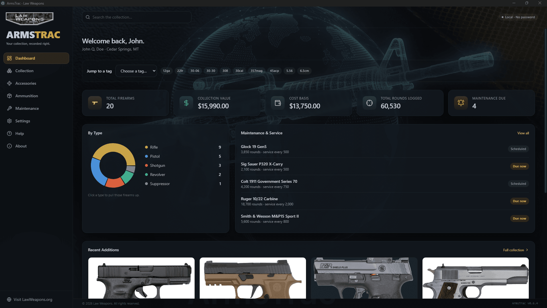The height and width of the screenshot is (308, 547).
Task: Click the Suppressor gray legend dot
Action: tap(146, 184)
